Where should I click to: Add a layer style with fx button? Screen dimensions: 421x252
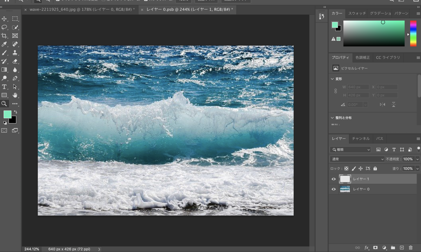pyautogui.click(x=367, y=248)
